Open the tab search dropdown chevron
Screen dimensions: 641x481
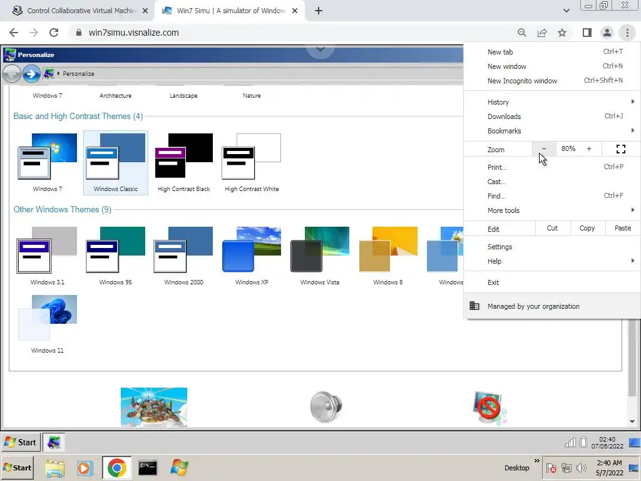(x=566, y=11)
